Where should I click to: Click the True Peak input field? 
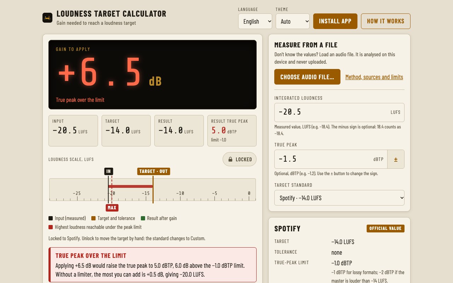point(331,159)
